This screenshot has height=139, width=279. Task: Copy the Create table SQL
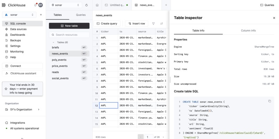(270, 101)
